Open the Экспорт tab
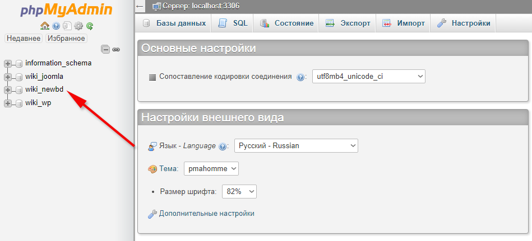532x241 pixels. pyautogui.click(x=348, y=23)
